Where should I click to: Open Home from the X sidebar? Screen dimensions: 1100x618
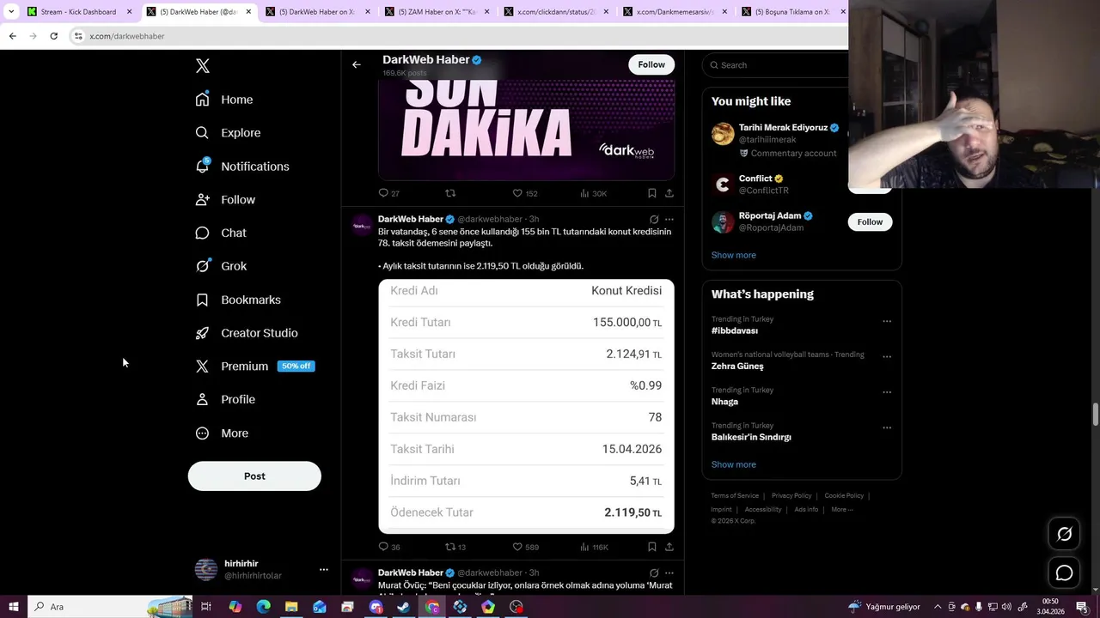(224, 100)
